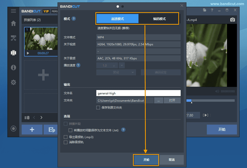Click help icon next to 播放速度
The width and height of the screenshot is (247, 168).
[78, 65]
